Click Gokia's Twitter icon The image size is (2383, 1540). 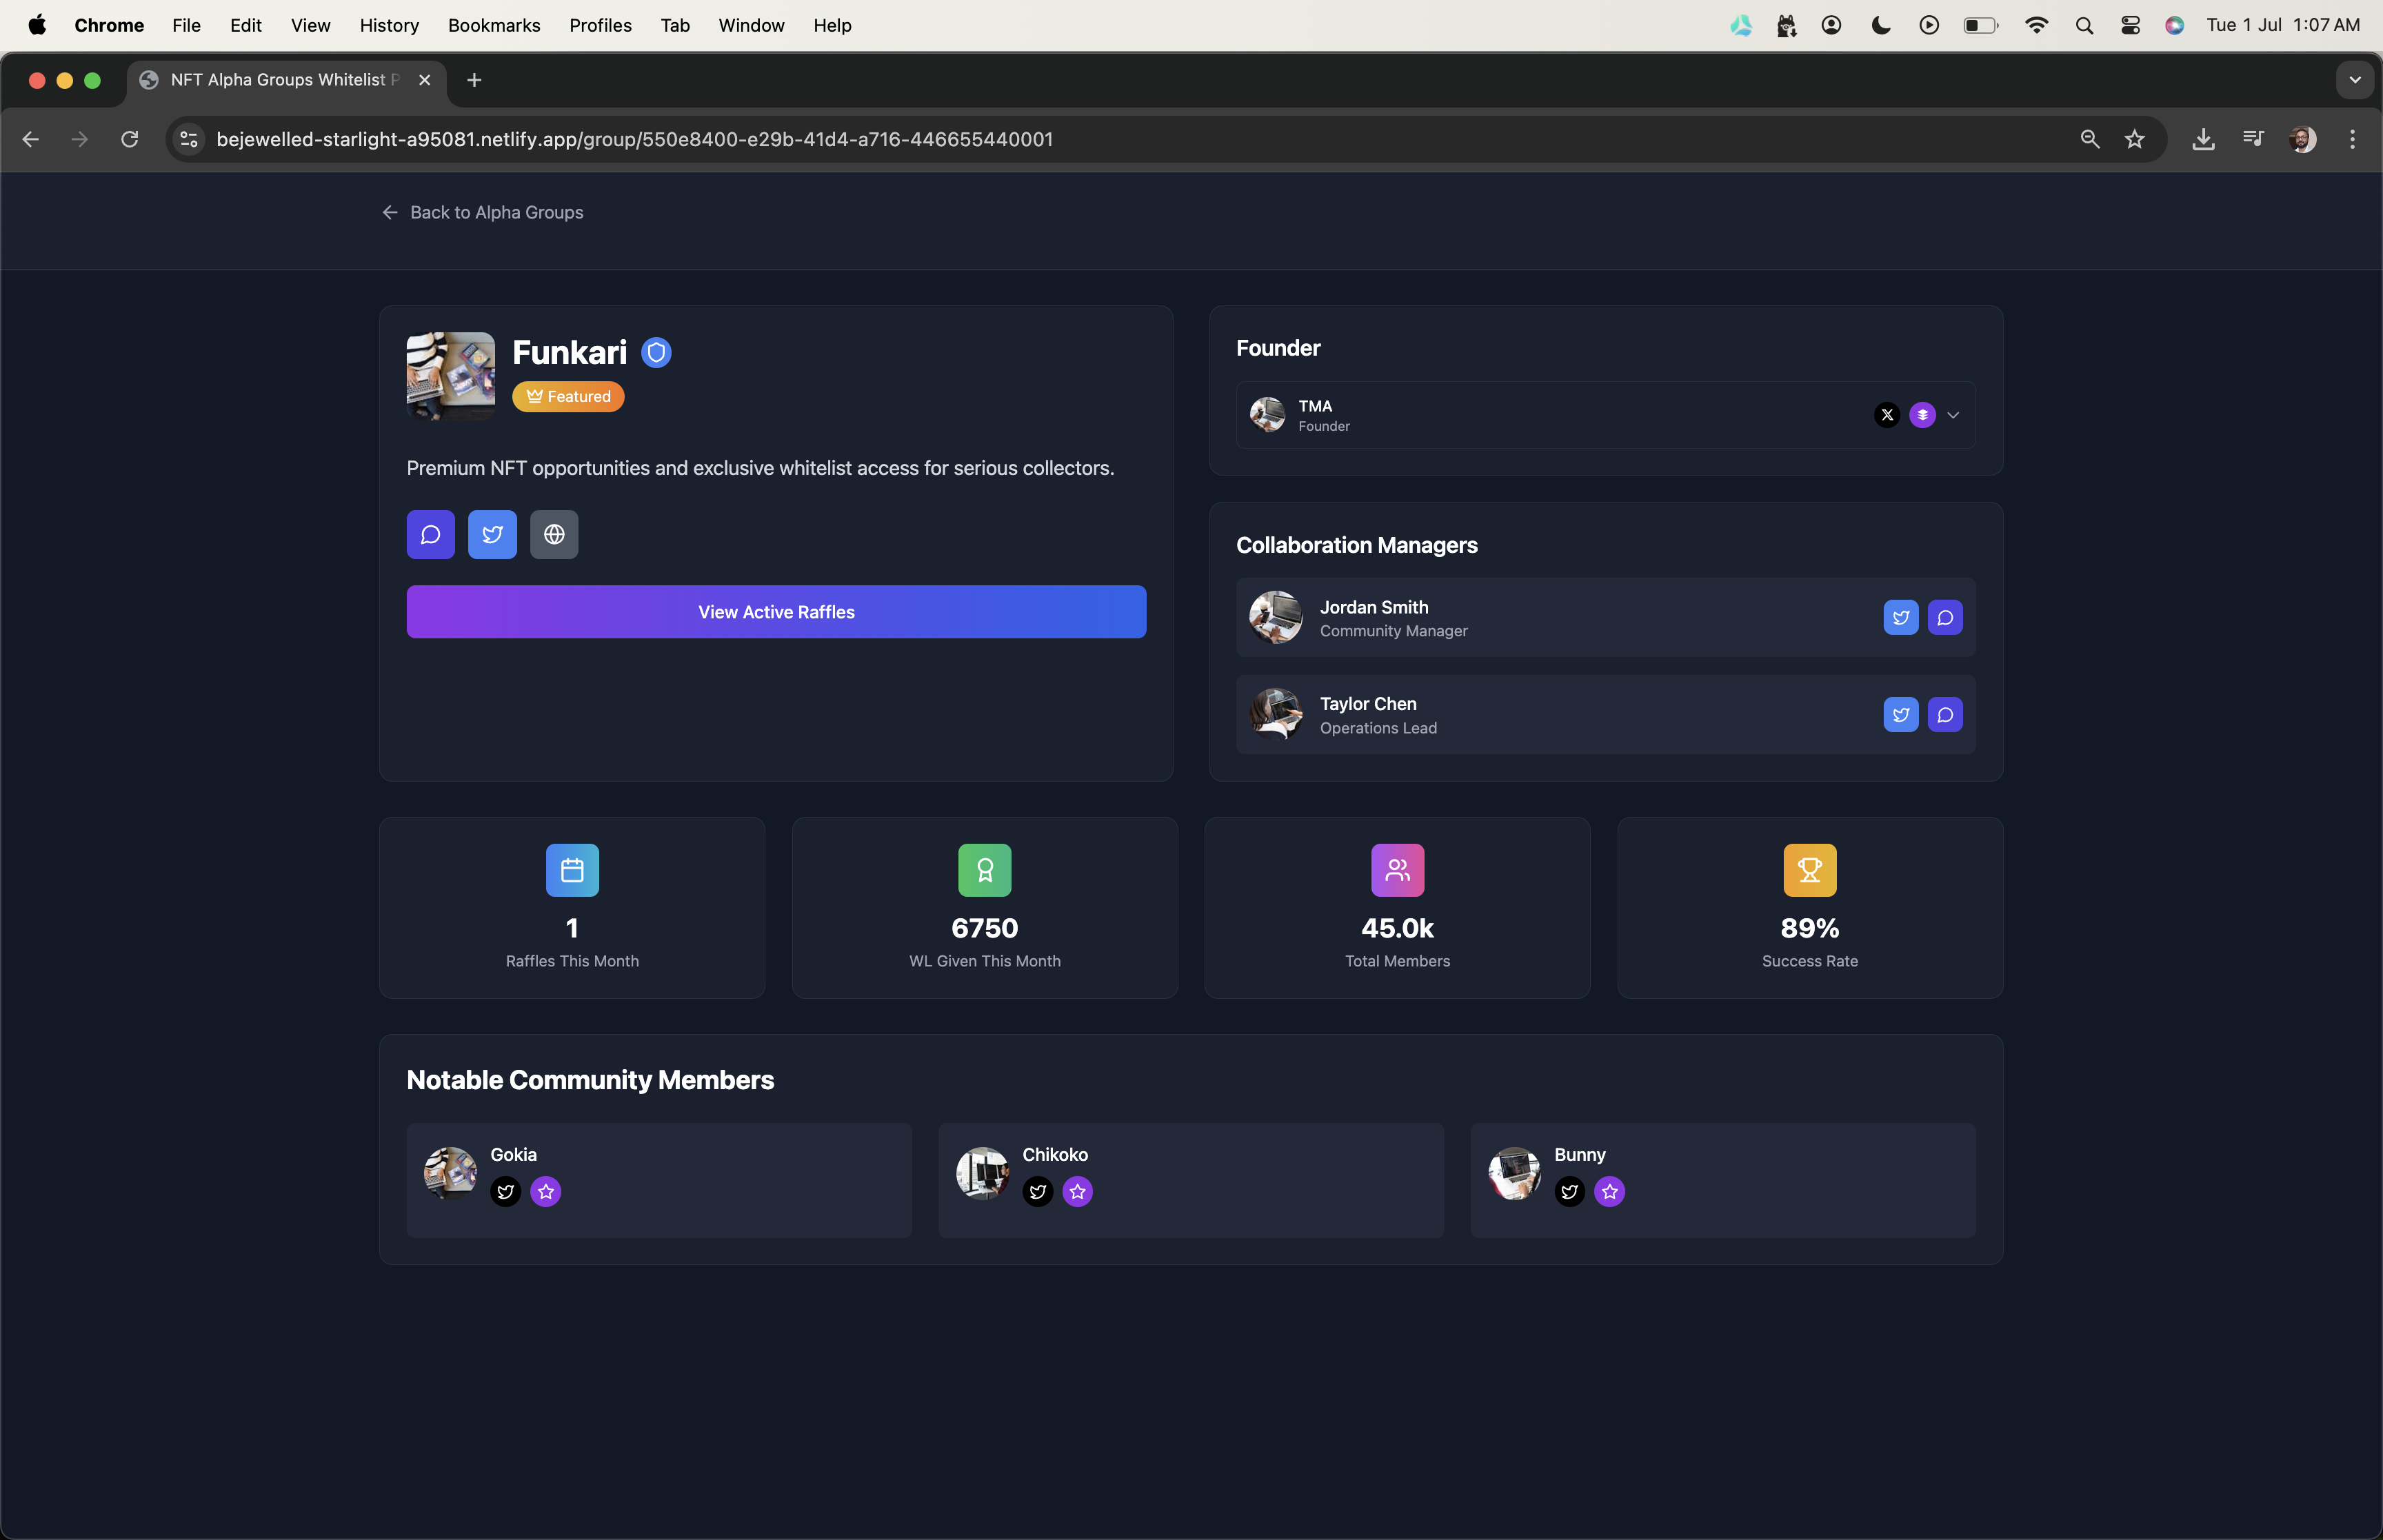tap(506, 1191)
